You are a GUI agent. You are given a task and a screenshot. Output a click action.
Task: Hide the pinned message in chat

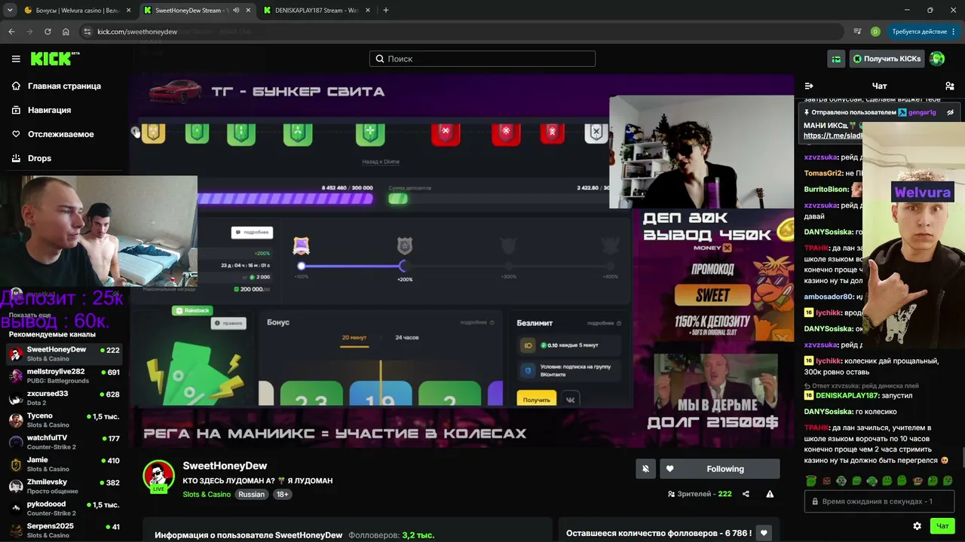tap(951, 112)
